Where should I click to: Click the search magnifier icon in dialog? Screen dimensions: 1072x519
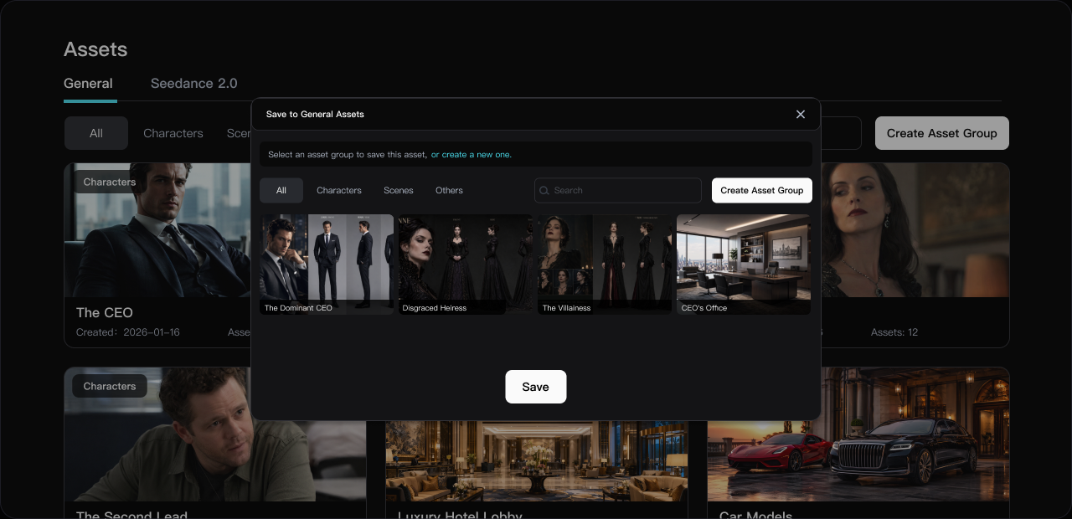tap(544, 190)
